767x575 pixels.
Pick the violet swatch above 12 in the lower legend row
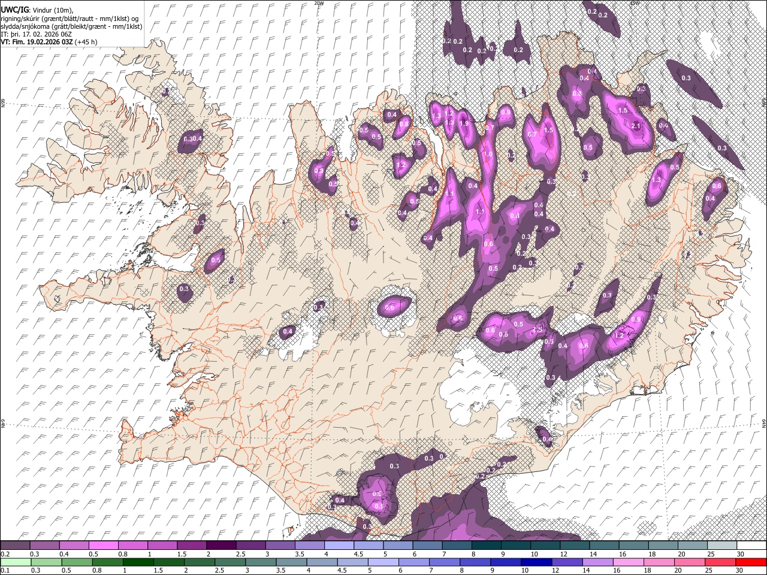[566, 562]
